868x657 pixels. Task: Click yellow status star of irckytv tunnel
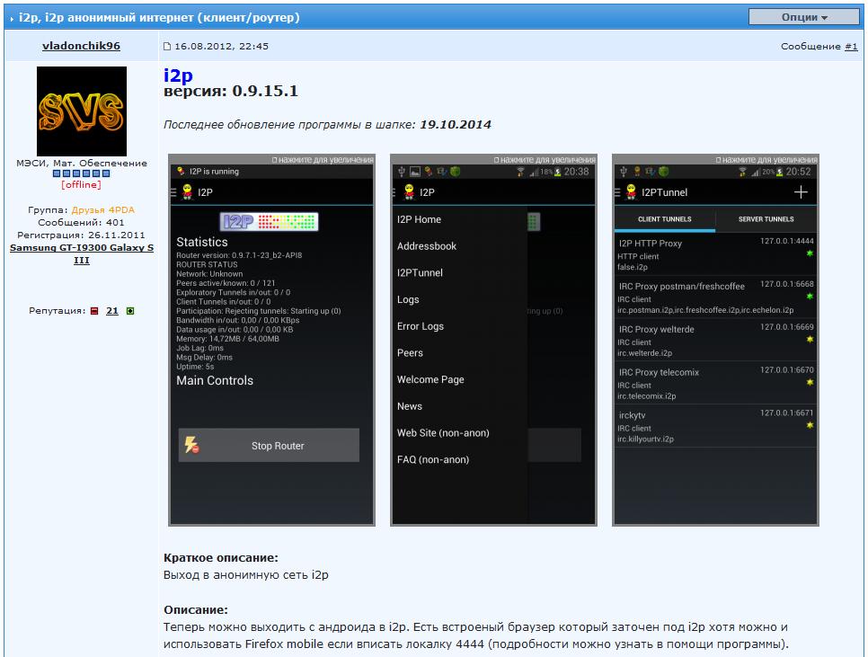[810, 425]
